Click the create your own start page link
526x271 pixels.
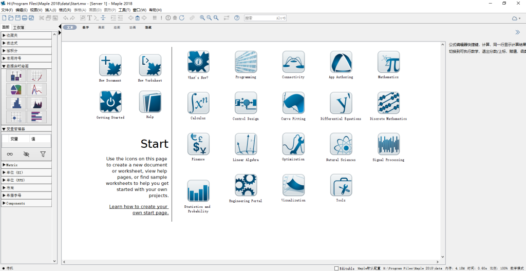(139, 209)
